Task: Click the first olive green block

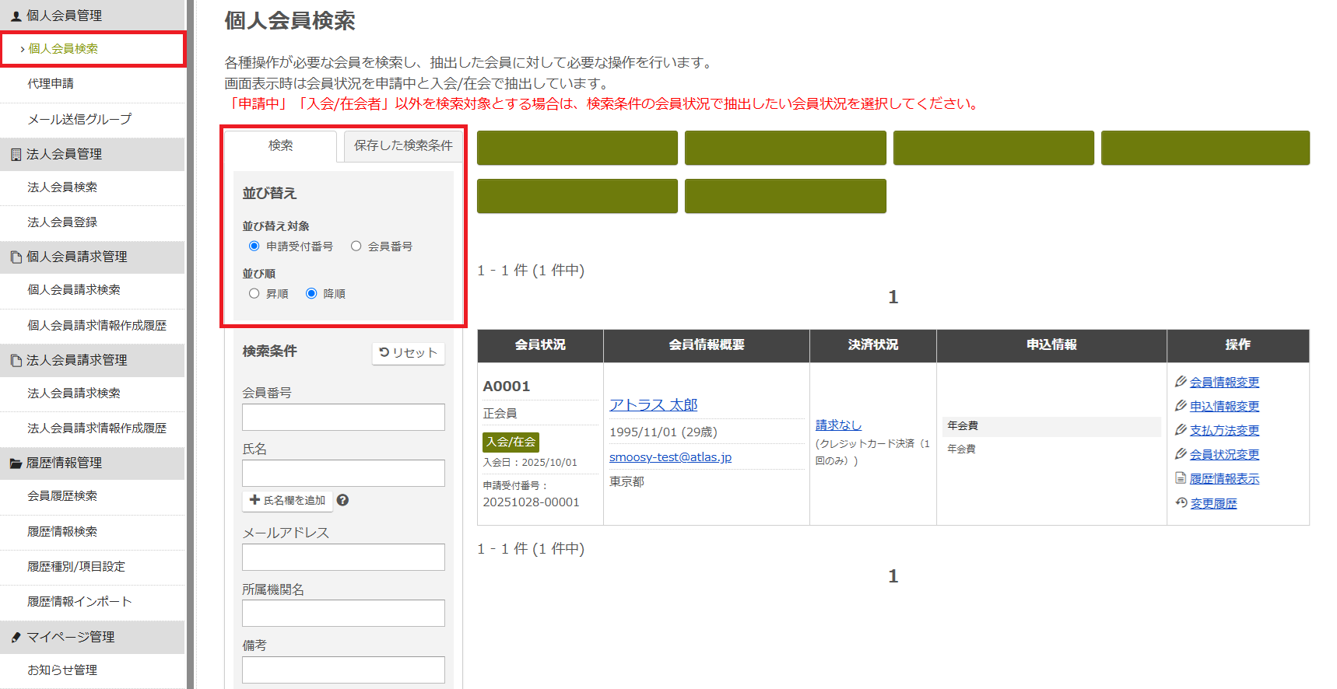Action: tap(577, 148)
